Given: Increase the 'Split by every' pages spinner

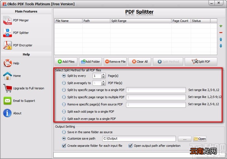Looking at the screenshot, I should (103, 74).
